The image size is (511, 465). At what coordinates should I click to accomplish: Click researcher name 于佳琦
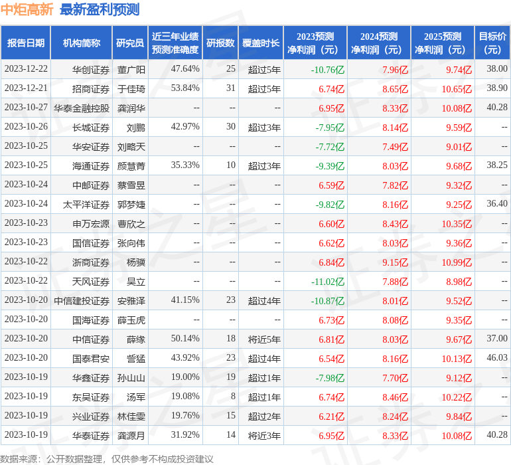pos(131,89)
